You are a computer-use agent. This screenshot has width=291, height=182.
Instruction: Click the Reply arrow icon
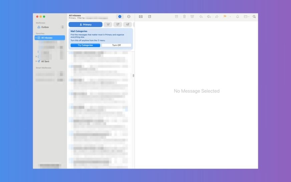(x=201, y=17)
